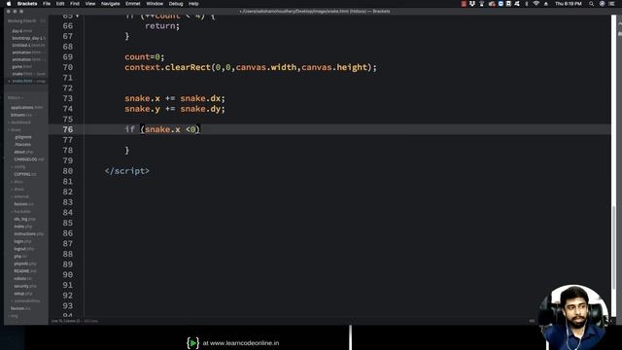Open applications.html in project tree

(26, 108)
